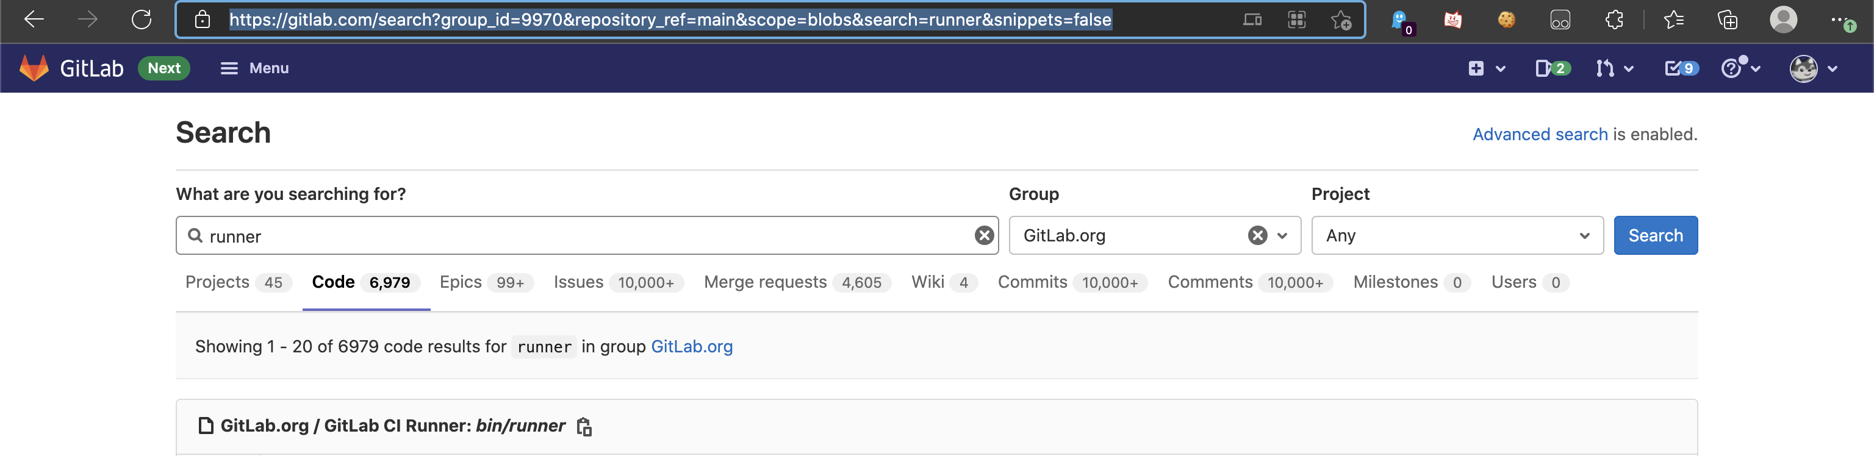Expand the Group dropdown chevron
The height and width of the screenshot is (456, 1874).
point(1282,236)
